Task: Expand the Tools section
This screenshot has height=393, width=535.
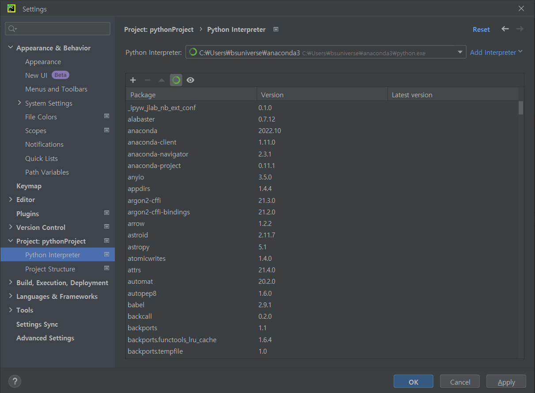Action: 11,310
